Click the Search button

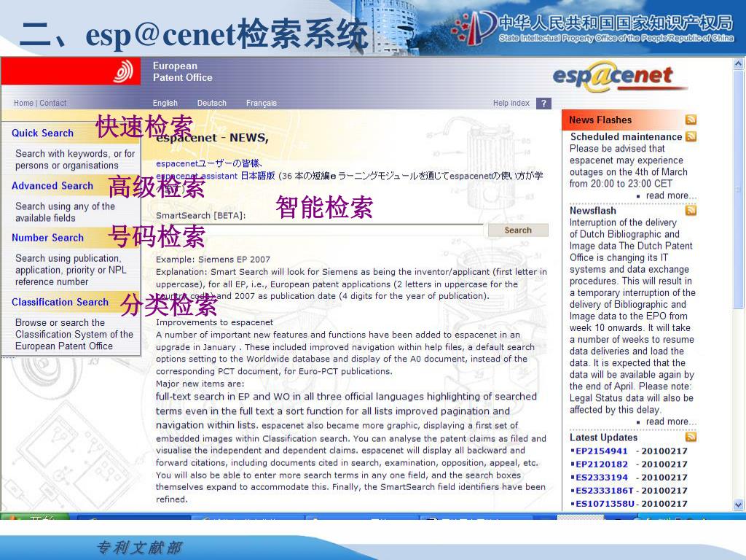[x=518, y=230]
